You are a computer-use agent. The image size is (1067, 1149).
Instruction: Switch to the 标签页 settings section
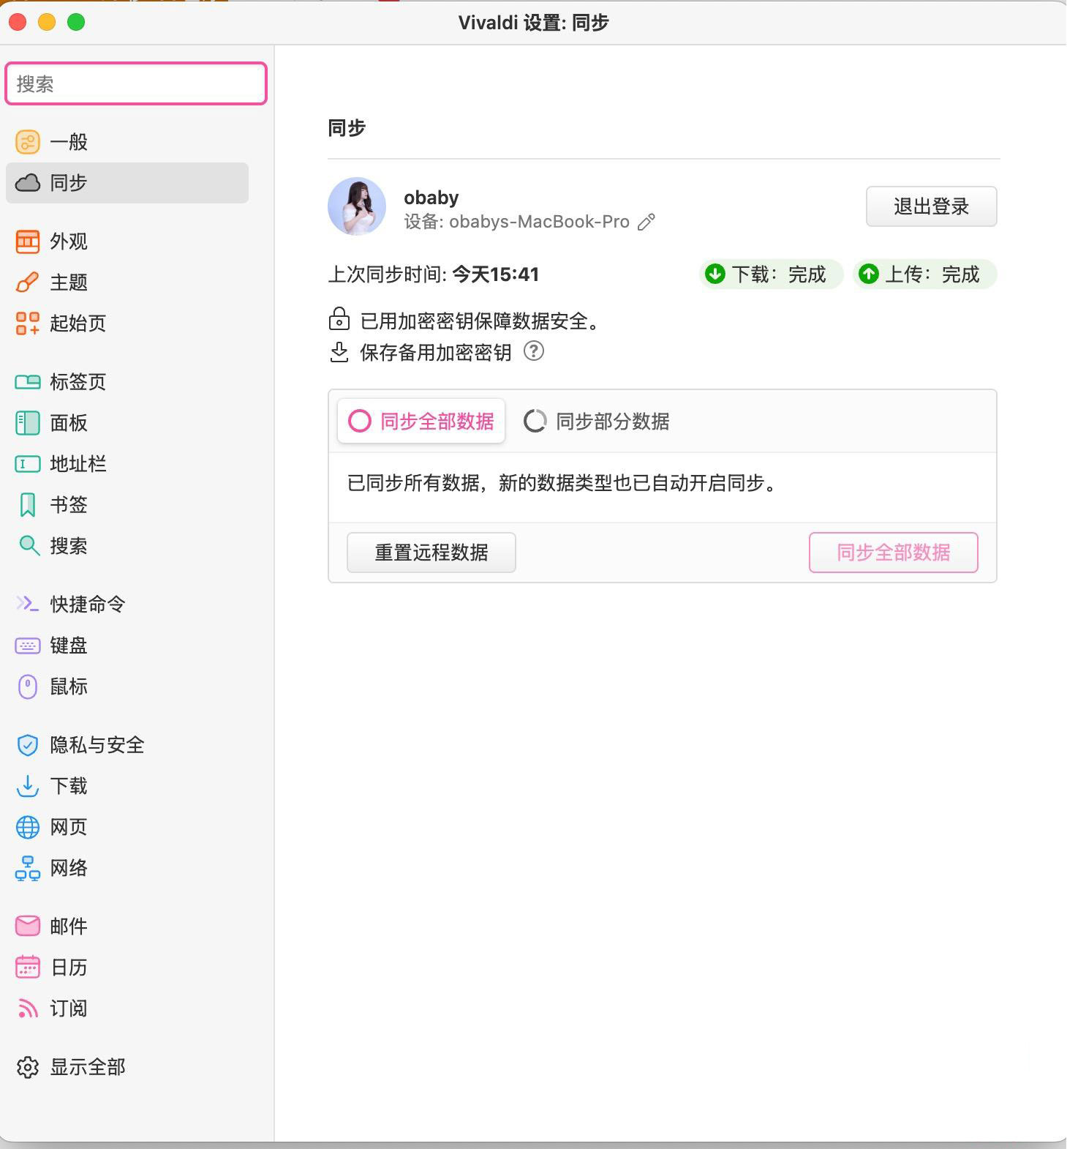point(78,382)
